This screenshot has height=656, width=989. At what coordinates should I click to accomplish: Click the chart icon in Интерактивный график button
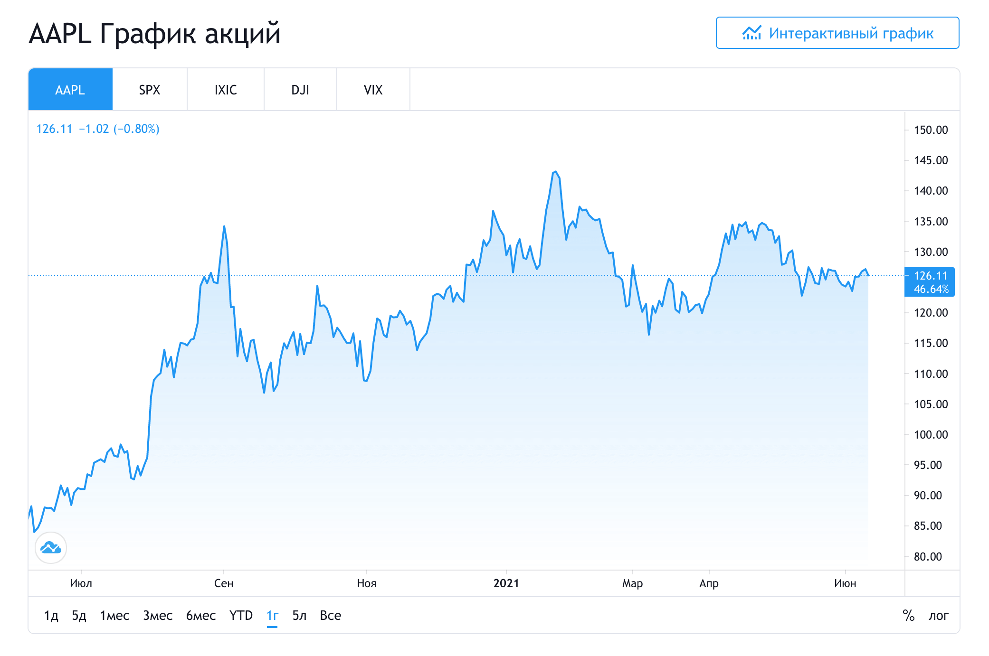[x=751, y=33]
